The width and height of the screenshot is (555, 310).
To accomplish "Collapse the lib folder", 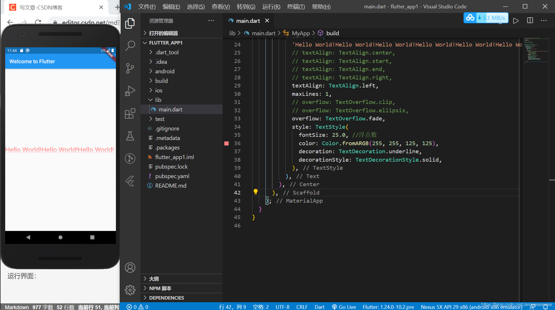I will pyautogui.click(x=182, y=100).
